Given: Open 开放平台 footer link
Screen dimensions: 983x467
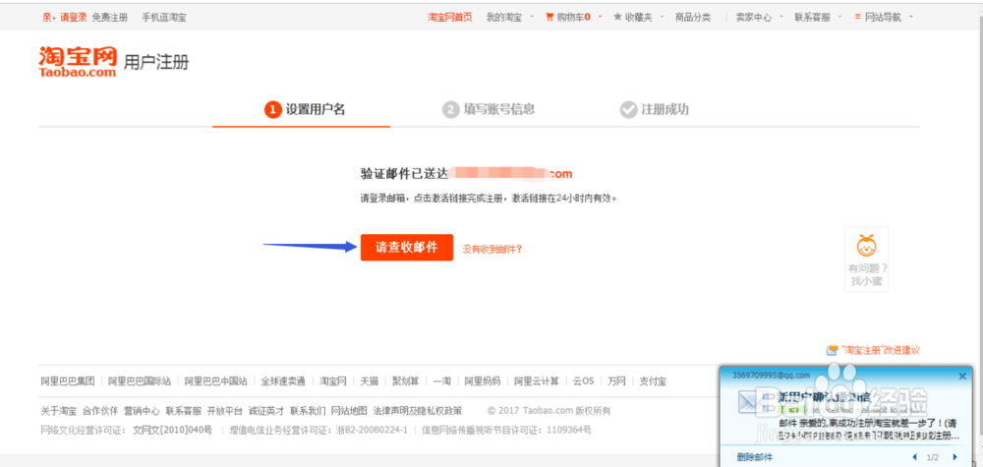Looking at the screenshot, I should pos(225,411).
